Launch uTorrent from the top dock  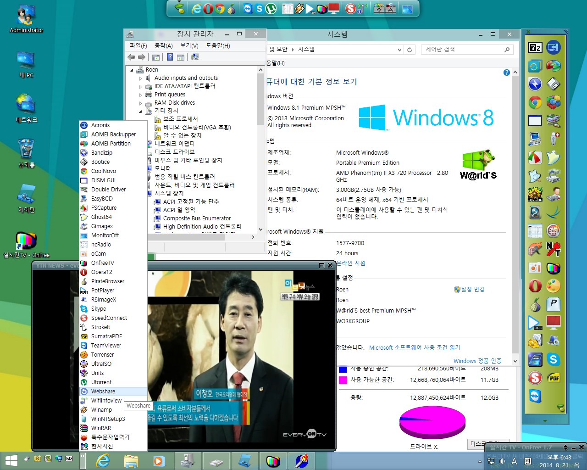[271, 8]
